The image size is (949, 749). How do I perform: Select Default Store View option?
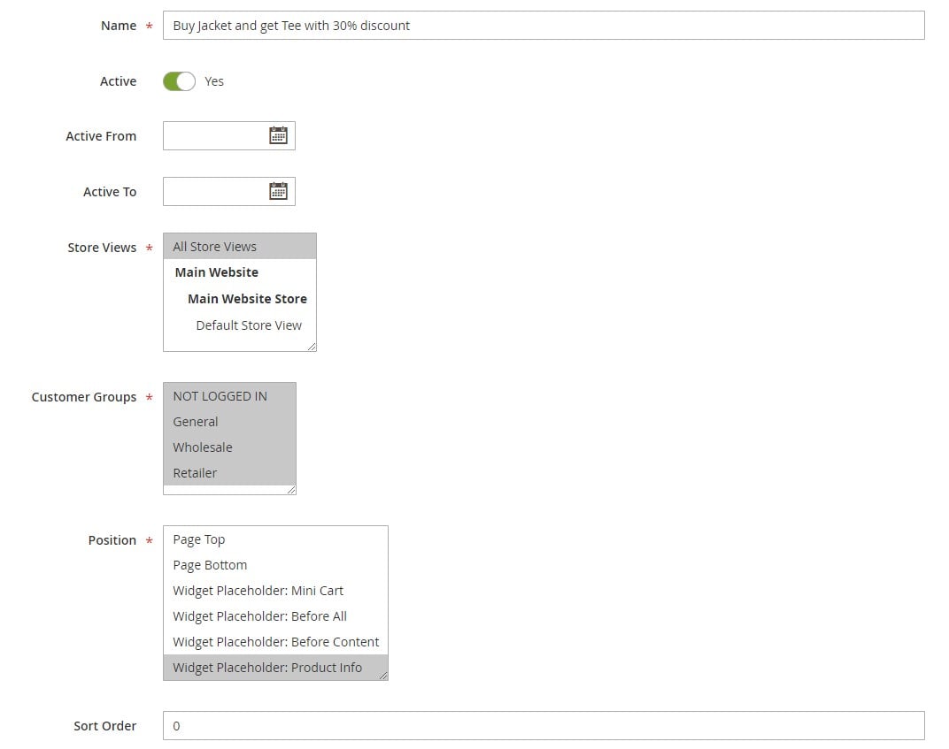coord(240,325)
